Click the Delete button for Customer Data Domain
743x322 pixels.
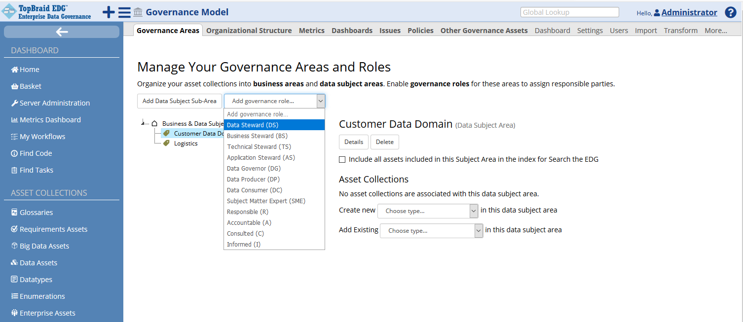pyautogui.click(x=384, y=142)
